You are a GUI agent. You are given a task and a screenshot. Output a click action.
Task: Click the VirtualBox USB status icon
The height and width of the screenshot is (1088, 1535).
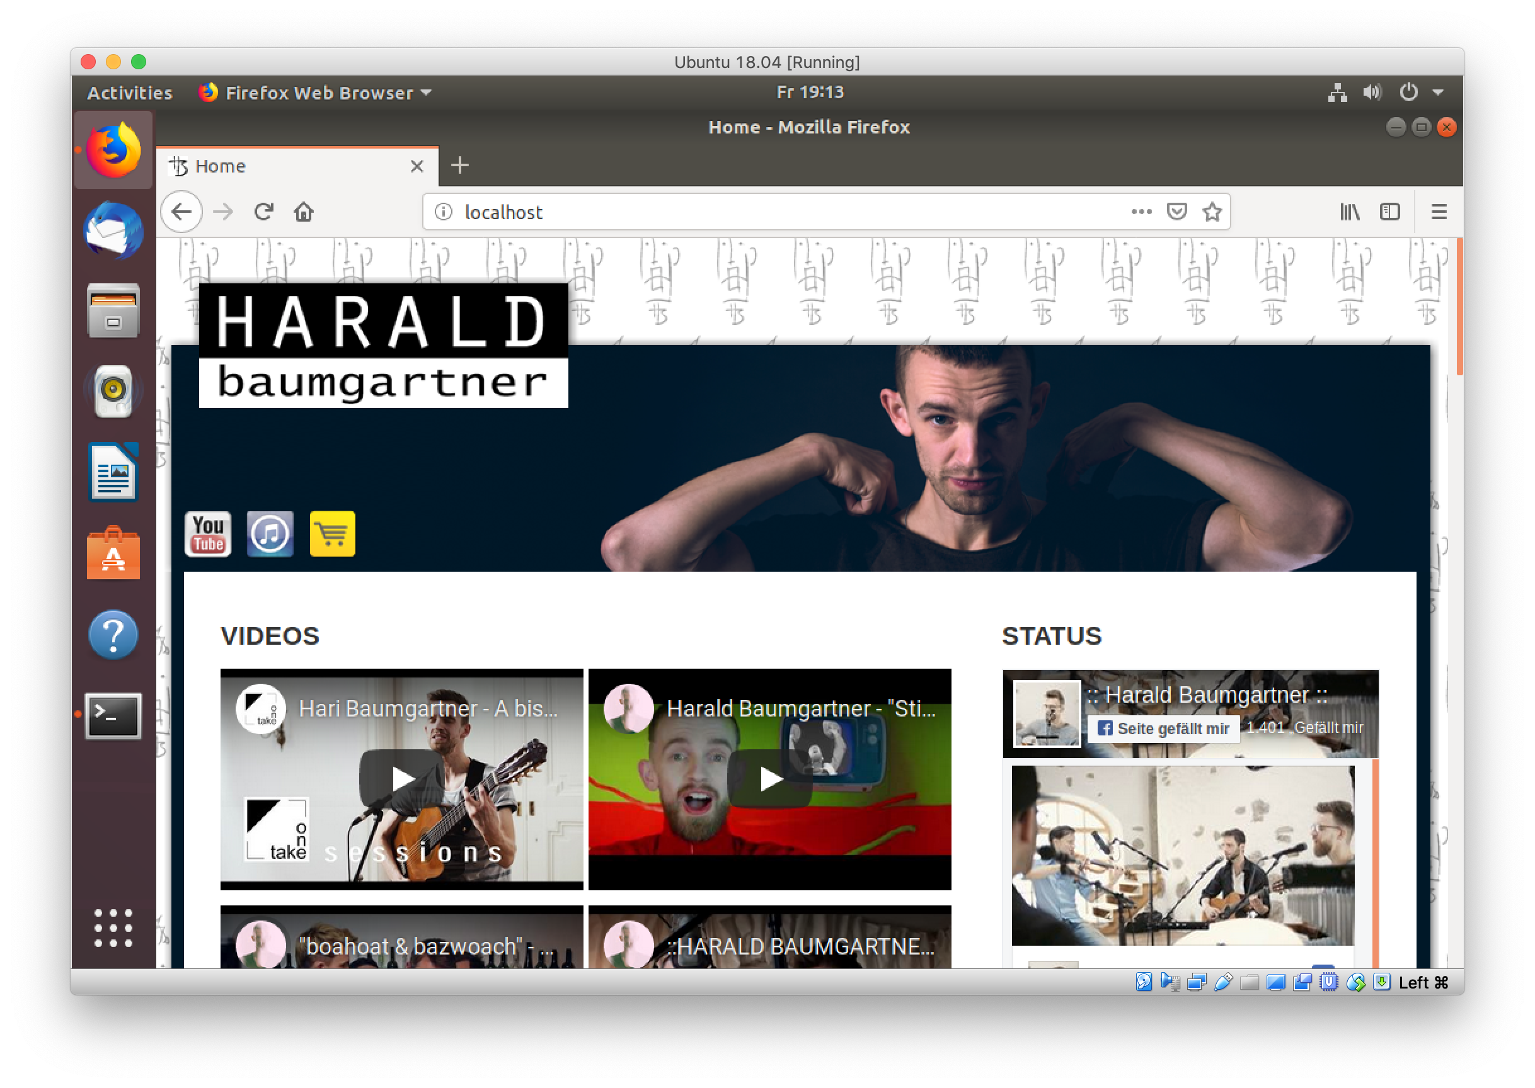point(1222,982)
